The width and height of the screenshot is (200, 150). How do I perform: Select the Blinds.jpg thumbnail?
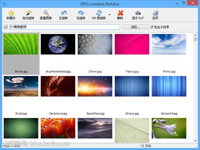21,44
